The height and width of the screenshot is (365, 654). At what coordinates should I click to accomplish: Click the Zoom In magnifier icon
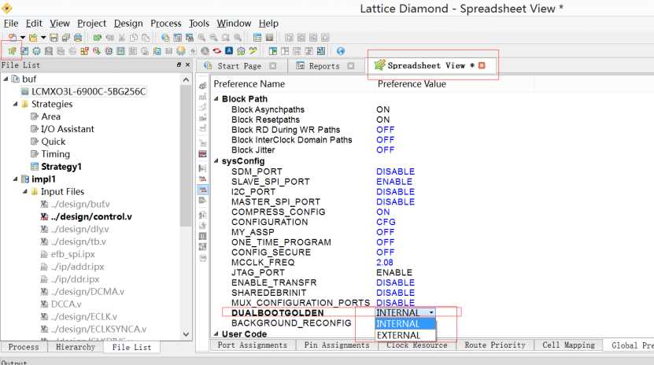pyautogui.click(x=201, y=38)
